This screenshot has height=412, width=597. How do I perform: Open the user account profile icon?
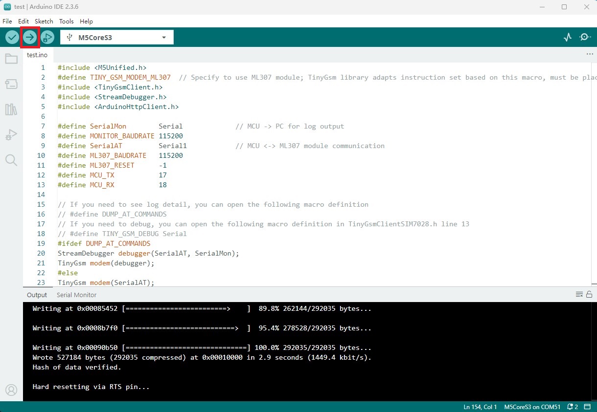tap(11, 390)
